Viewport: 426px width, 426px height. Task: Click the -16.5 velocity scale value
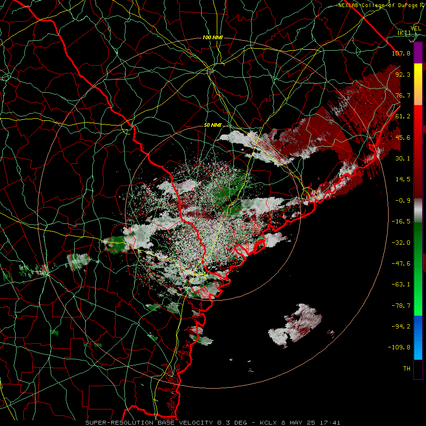pos(401,222)
